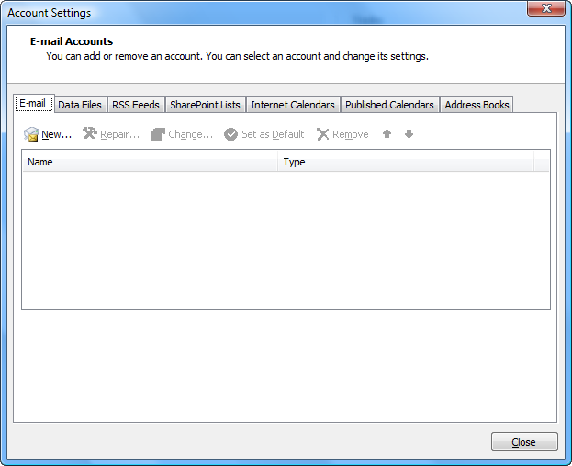Click the empty e-mail accounts list area
The height and width of the screenshot is (466, 572).
pyautogui.click(x=286, y=239)
